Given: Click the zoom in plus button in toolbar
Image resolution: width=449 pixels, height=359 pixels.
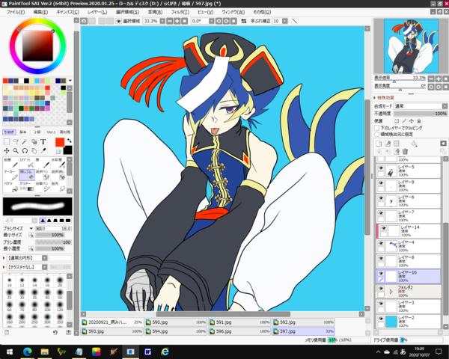Looking at the screenshot, I should (x=177, y=21).
